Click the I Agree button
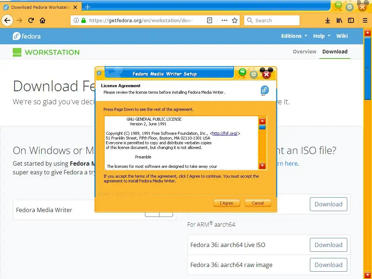This screenshot has height=279, width=372. pyautogui.click(x=227, y=203)
